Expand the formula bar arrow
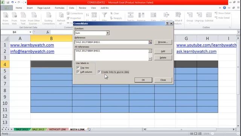Screen dimensions: 241x136 238,32
